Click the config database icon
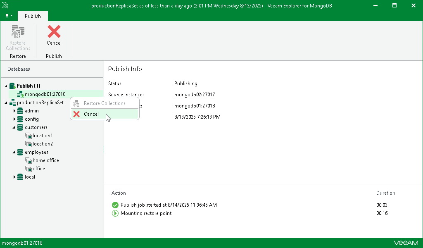 (x=20, y=119)
